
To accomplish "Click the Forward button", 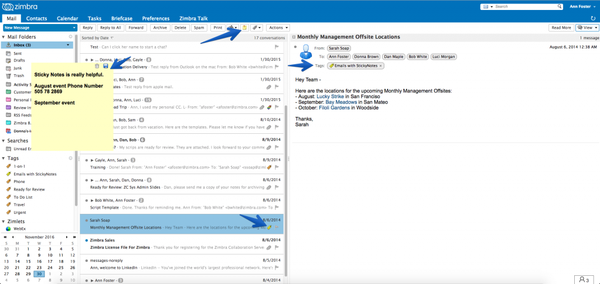I will 136,27.
